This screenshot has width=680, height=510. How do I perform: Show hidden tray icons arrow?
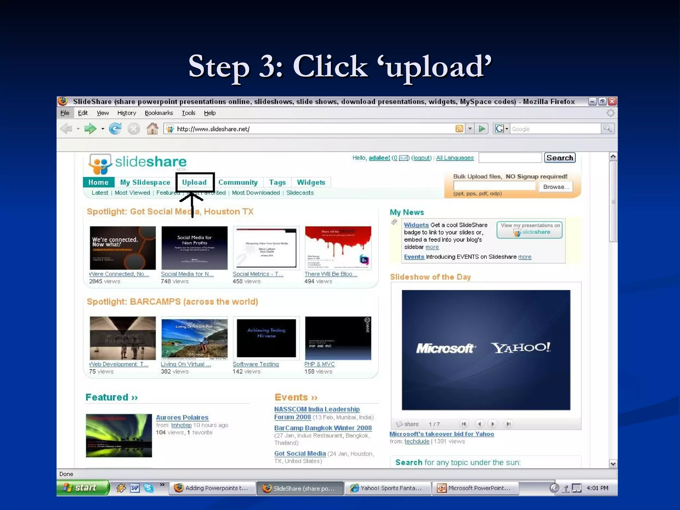[x=554, y=488]
